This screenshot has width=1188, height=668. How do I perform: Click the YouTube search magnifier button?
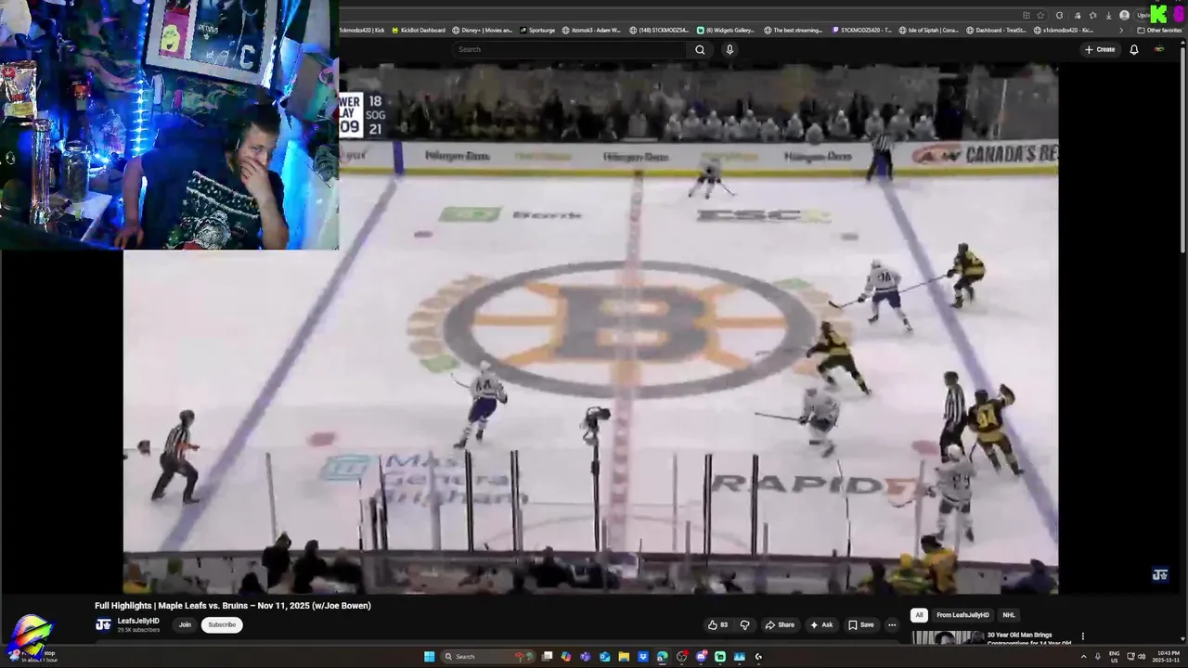[700, 49]
